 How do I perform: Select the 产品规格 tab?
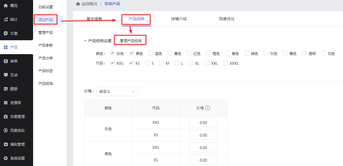tap(137, 19)
